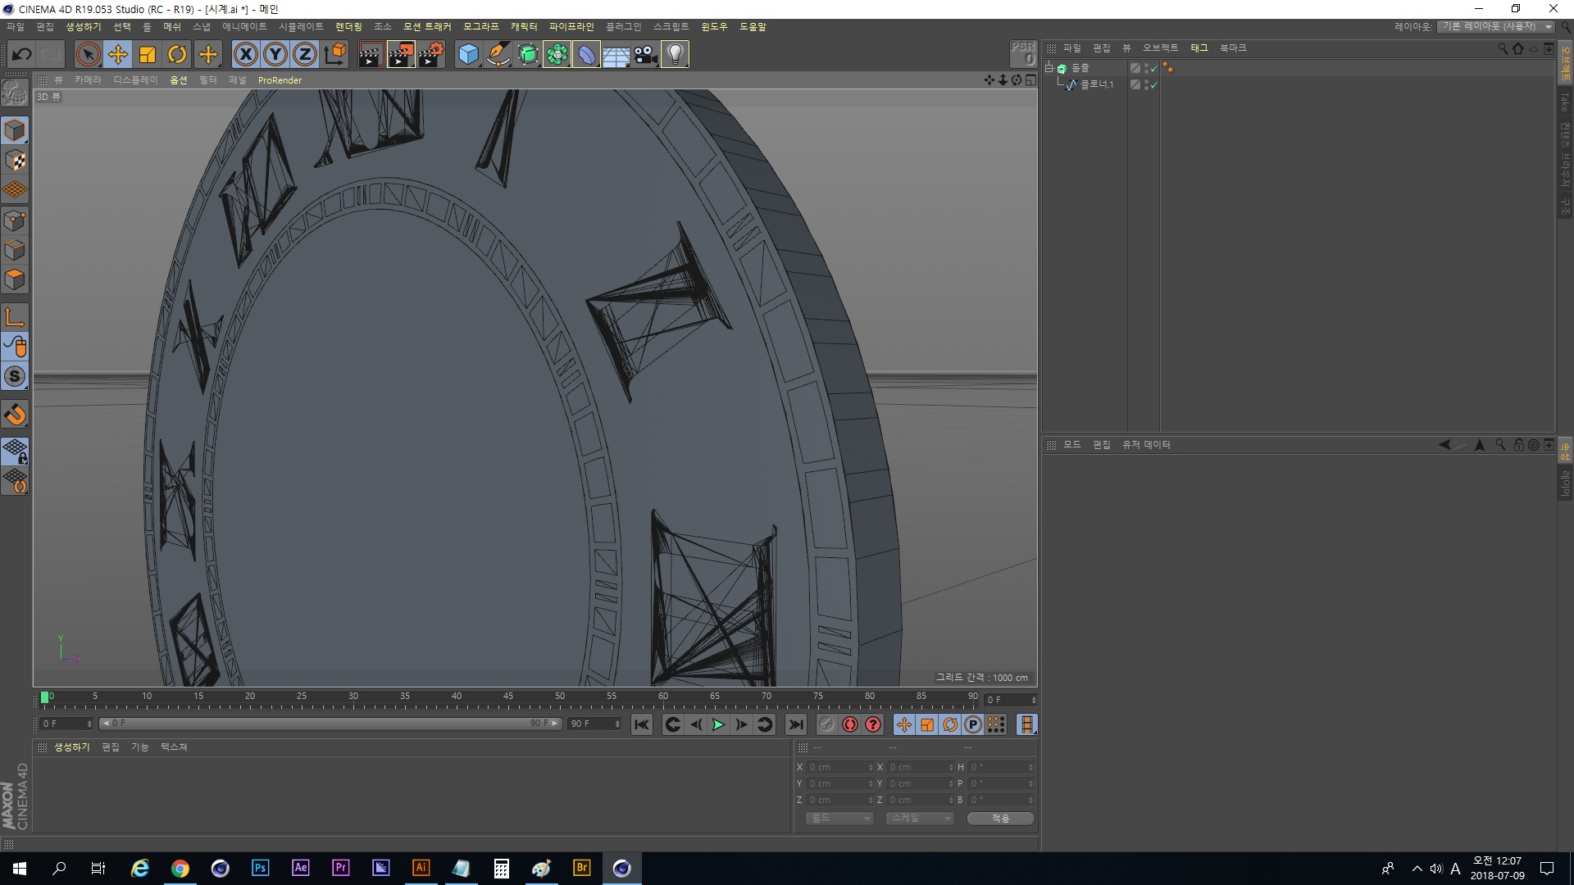1574x885 pixels.
Task: Toggle enable checkmark for 클로너.1 object
Action: coord(1154,85)
